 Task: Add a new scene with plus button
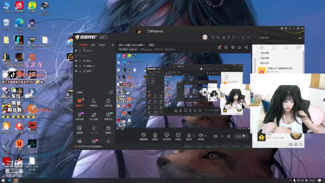click(x=113, y=45)
